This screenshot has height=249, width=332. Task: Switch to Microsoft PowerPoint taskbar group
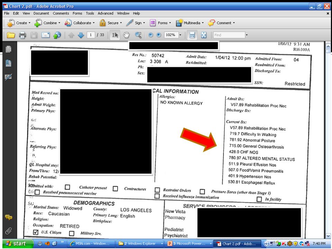click(x=189, y=243)
